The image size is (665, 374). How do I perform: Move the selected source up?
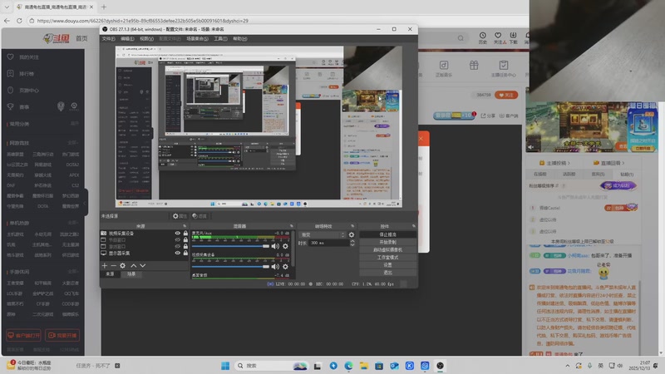pyautogui.click(x=133, y=265)
